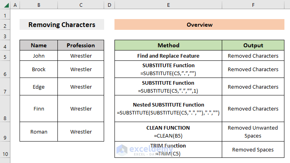This screenshot has width=290, height=163.
Task: Select the Removed Unwanted Spaces output cell
Action: click(253, 132)
